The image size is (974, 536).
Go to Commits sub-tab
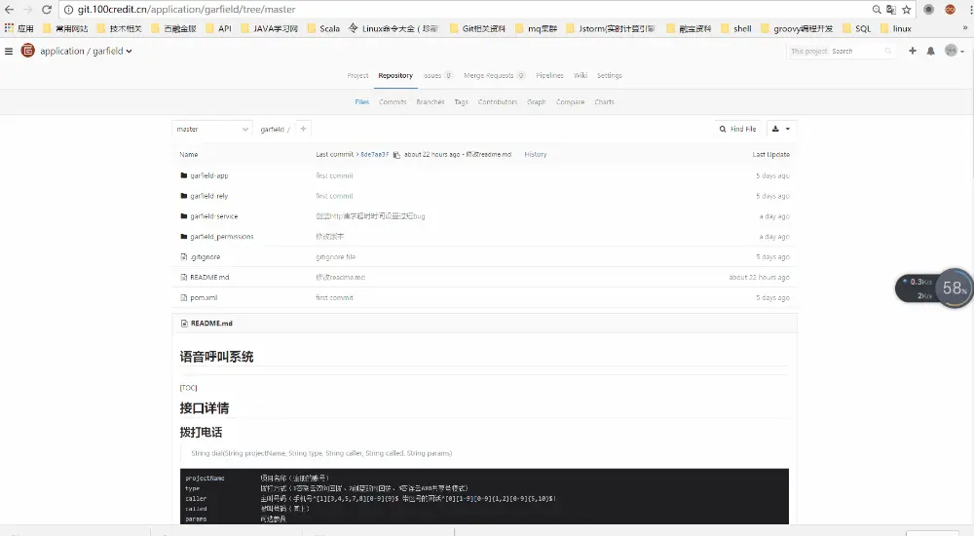click(393, 102)
